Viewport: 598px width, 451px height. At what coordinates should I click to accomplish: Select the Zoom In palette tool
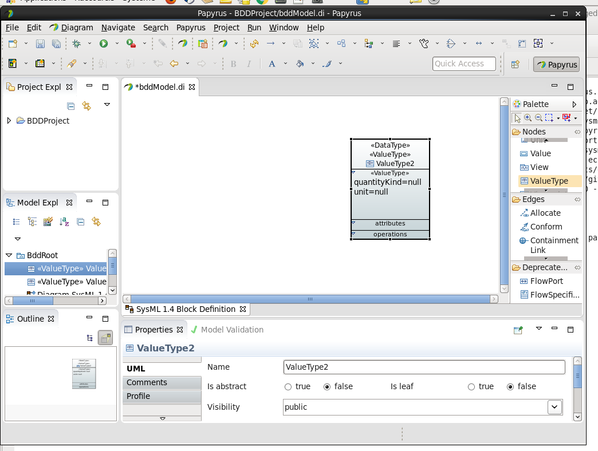pos(528,118)
